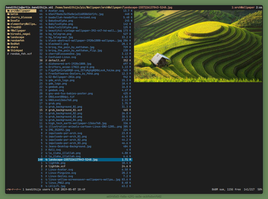Image resolution: width=268 pixels, height=199 pixels.
Task: Select Linux-Pinguino.svg in the file list
Action: [62, 173]
